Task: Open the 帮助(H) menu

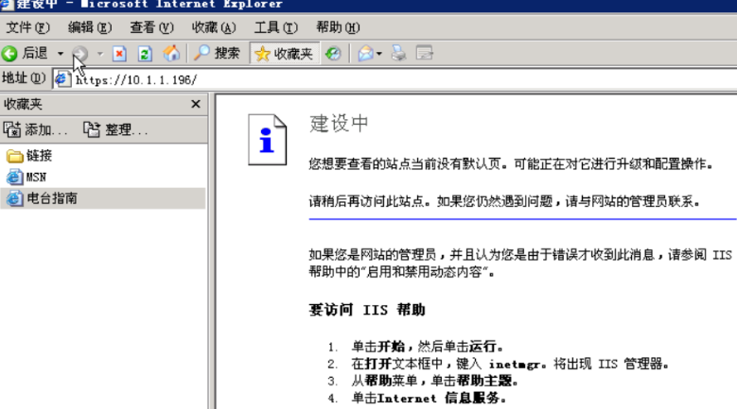Action: pyautogui.click(x=338, y=27)
